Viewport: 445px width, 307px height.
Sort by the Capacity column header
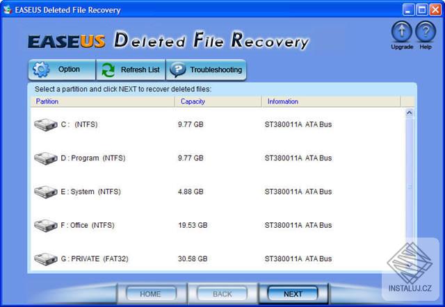(x=218, y=101)
